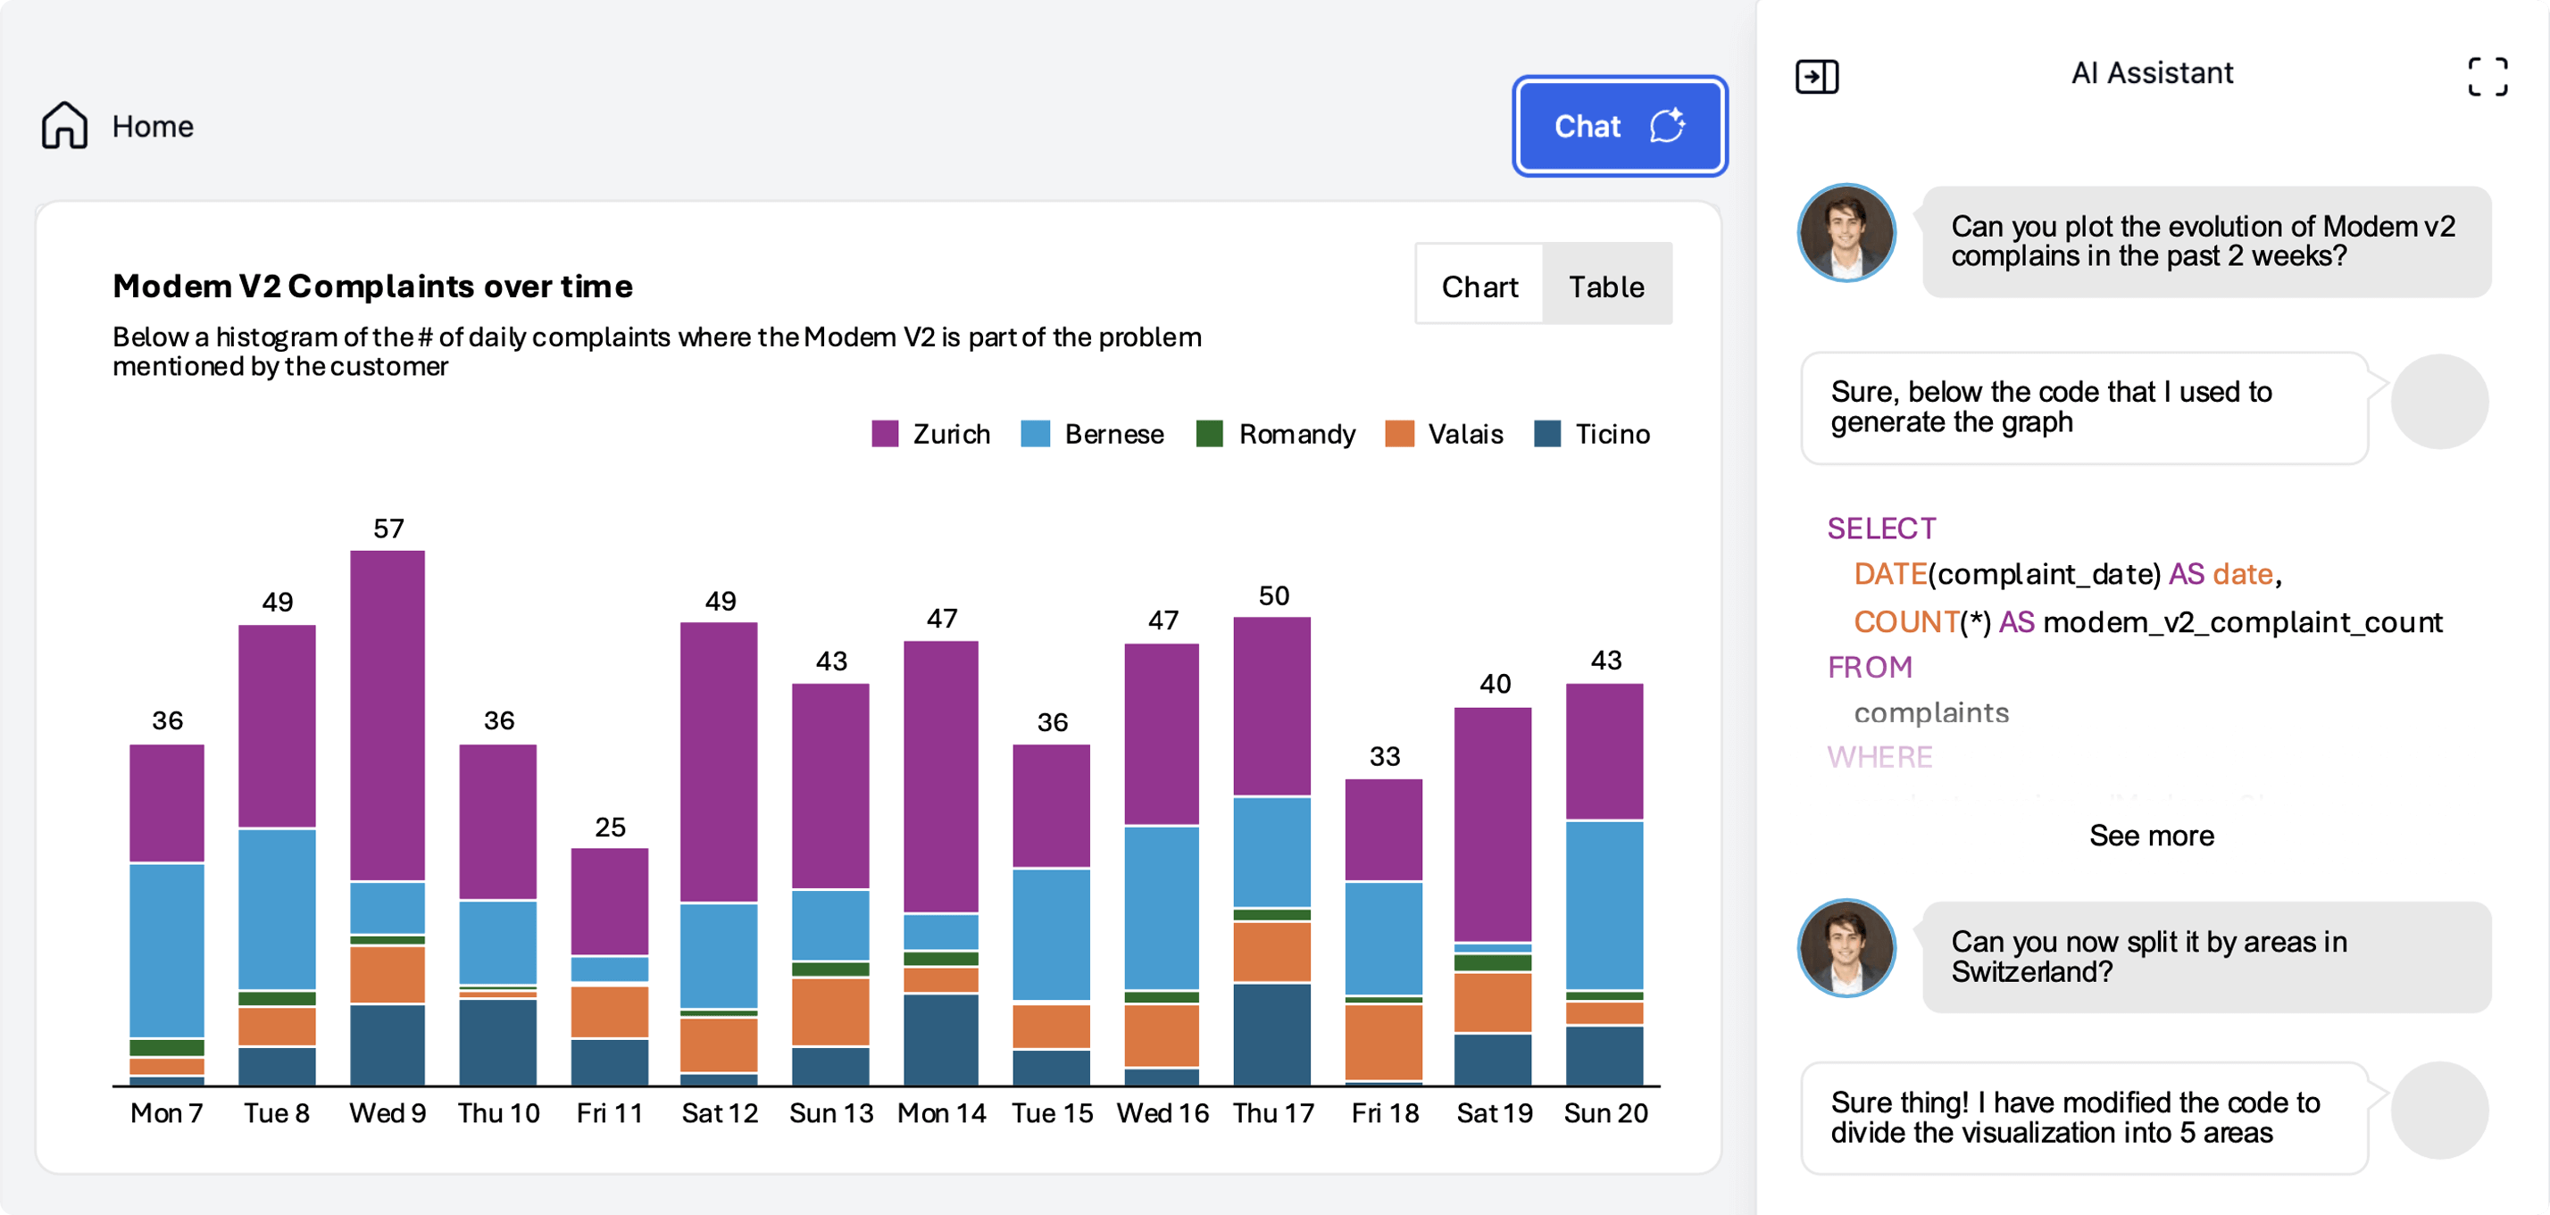Click the assistant avatar next to the SQL reply
The height and width of the screenshot is (1215, 2550).
click(x=2439, y=401)
